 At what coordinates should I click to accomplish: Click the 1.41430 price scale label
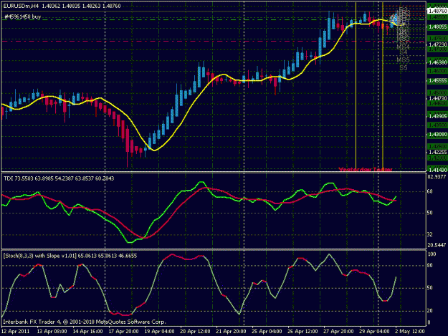point(437,170)
